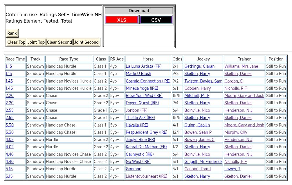Open Listentoyourheart (IRE) horse page
The height and width of the screenshot is (185, 292).
(x=146, y=176)
